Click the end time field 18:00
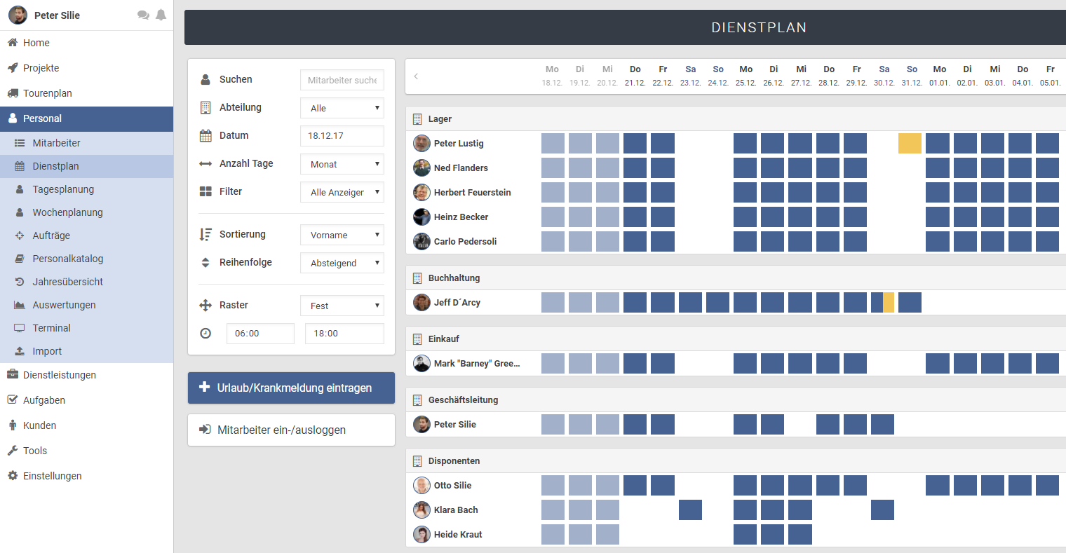 pos(344,334)
